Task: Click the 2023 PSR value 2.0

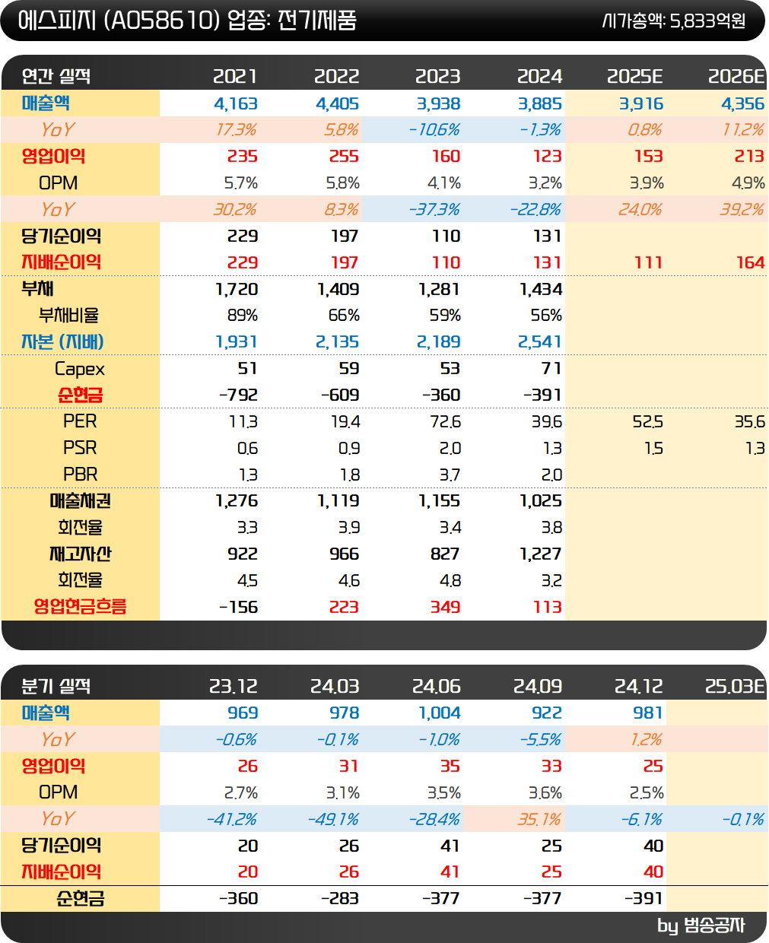Action: pyautogui.click(x=450, y=448)
